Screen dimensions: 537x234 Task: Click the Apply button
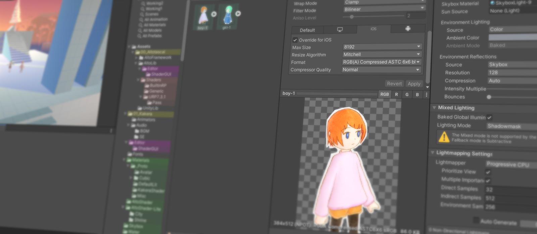[414, 84]
